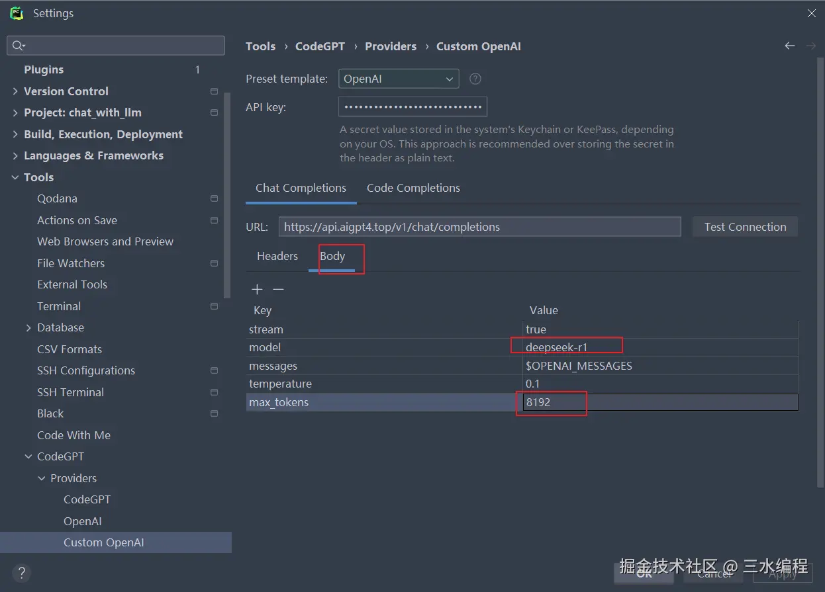Viewport: 825px width, 592px height.
Task: Click project-level icon beside Version Control
Action: coord(214,91)
